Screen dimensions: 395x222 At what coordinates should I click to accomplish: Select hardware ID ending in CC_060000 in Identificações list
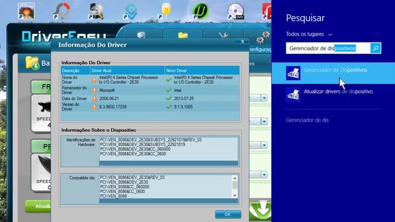tap(135, 149)
